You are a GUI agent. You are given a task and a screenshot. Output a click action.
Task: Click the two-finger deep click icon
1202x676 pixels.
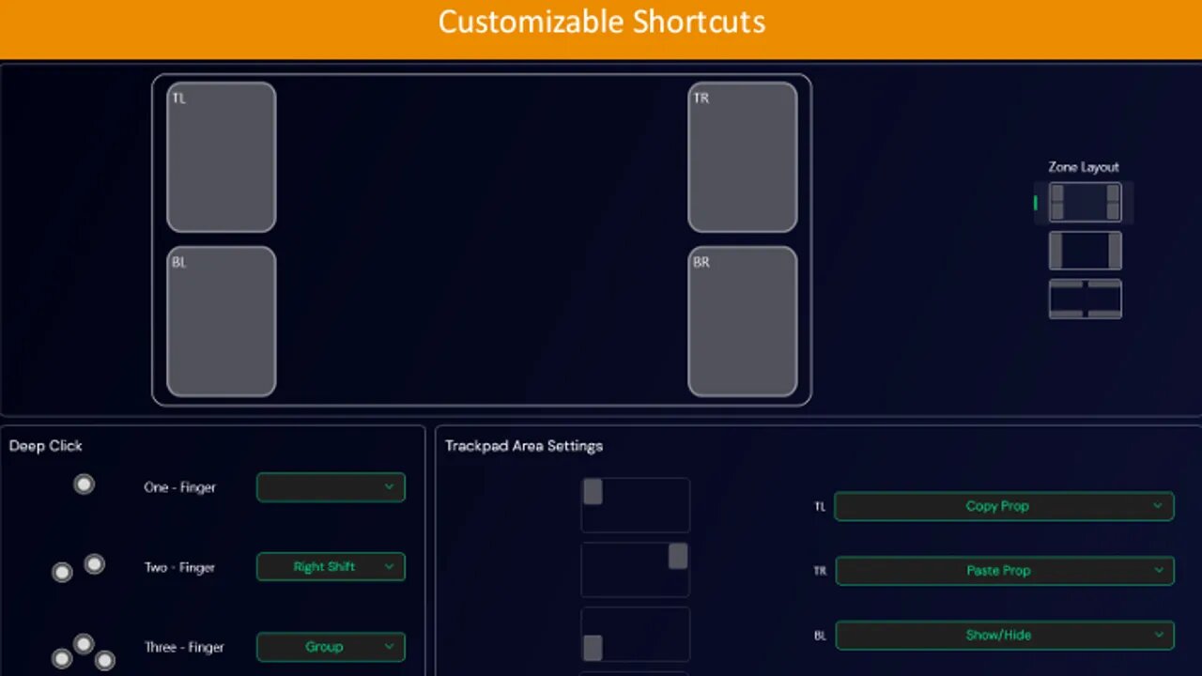click(x=78, y=568)
